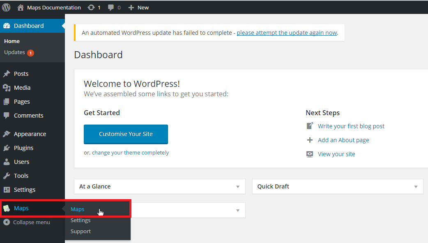Viewport: 428px width, 243px height.
Task: Go to Updates in the sidebar
Action: [14, 52]
